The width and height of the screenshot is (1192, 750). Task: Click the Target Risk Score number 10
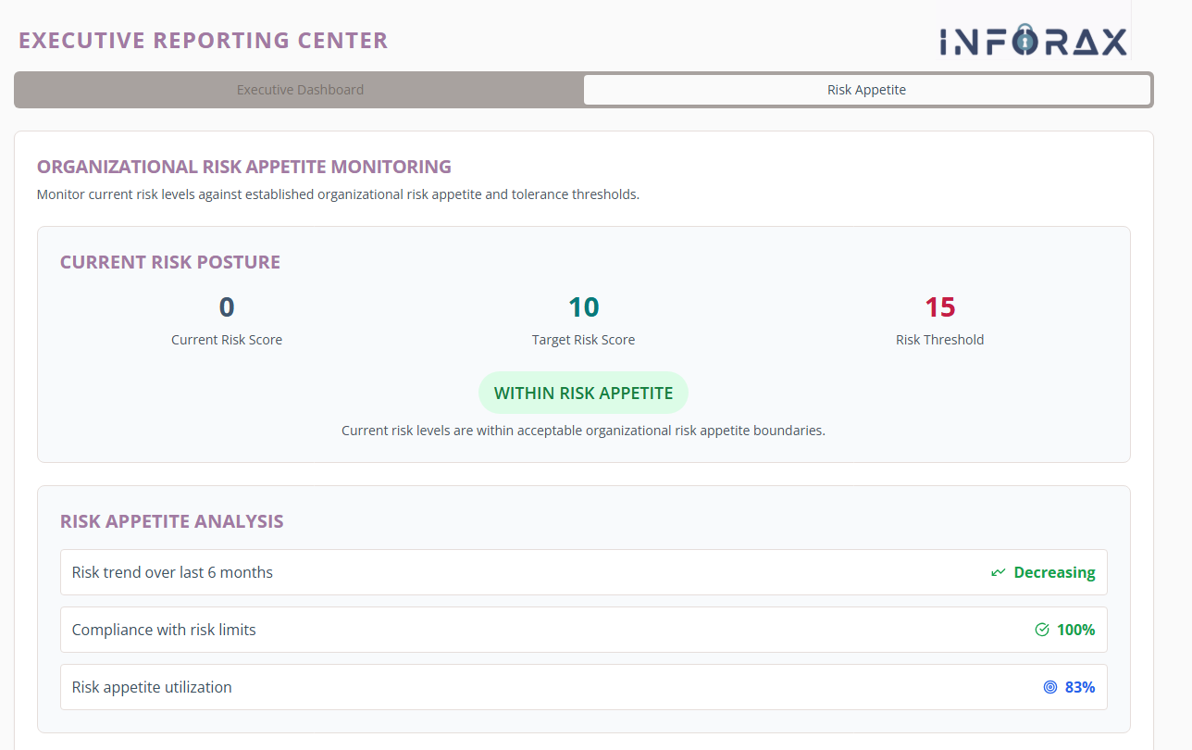coord(583,306)
